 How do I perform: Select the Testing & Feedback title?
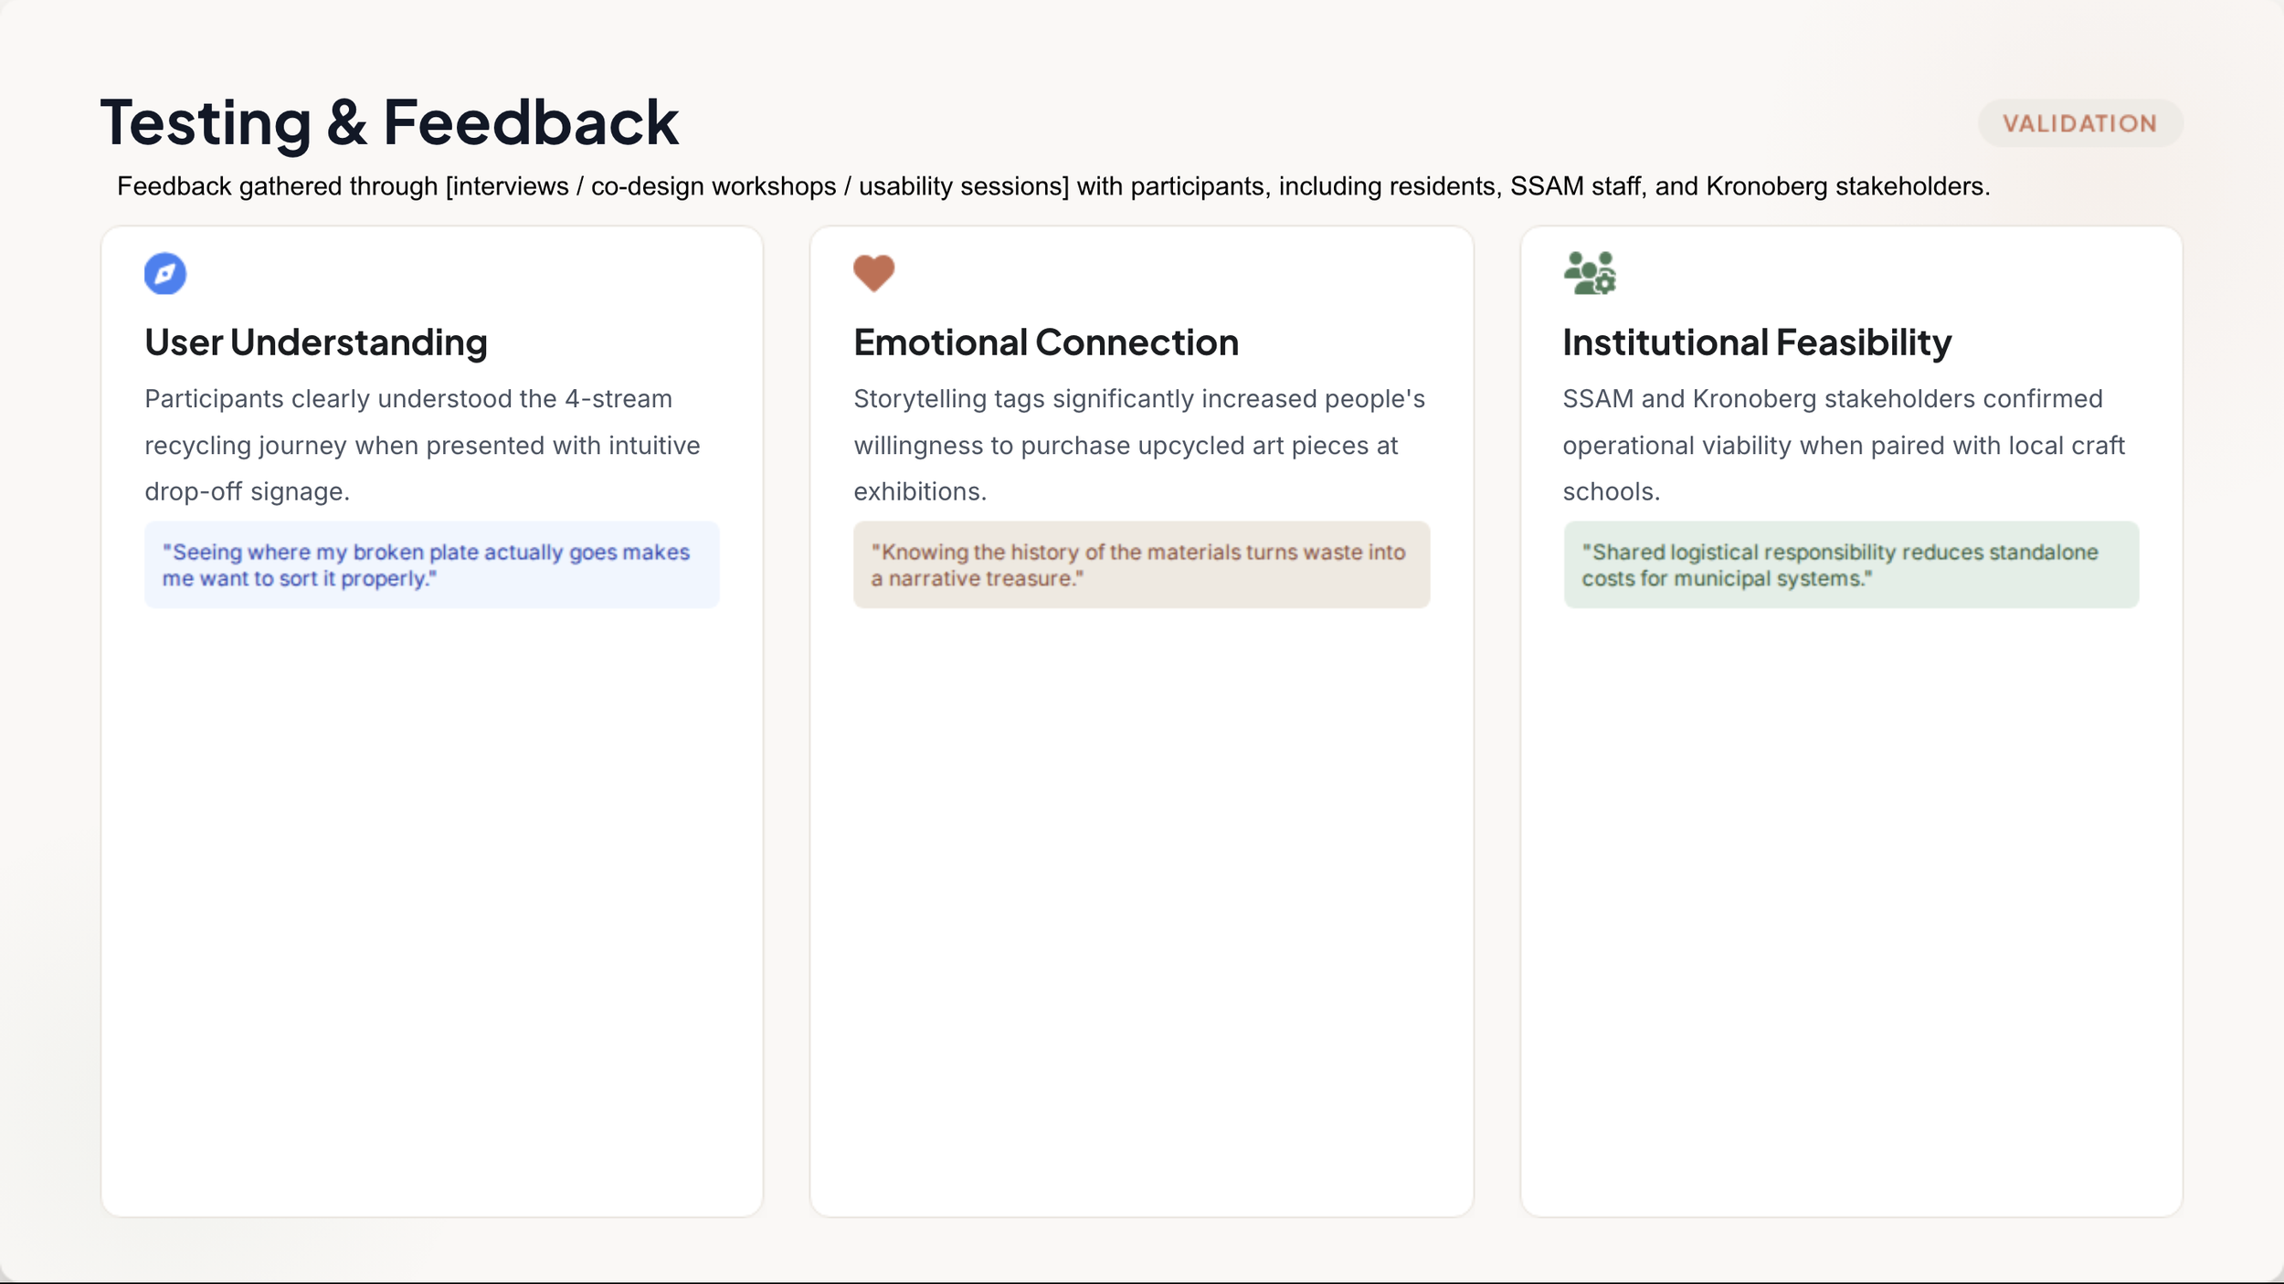(x=389, y=122)
